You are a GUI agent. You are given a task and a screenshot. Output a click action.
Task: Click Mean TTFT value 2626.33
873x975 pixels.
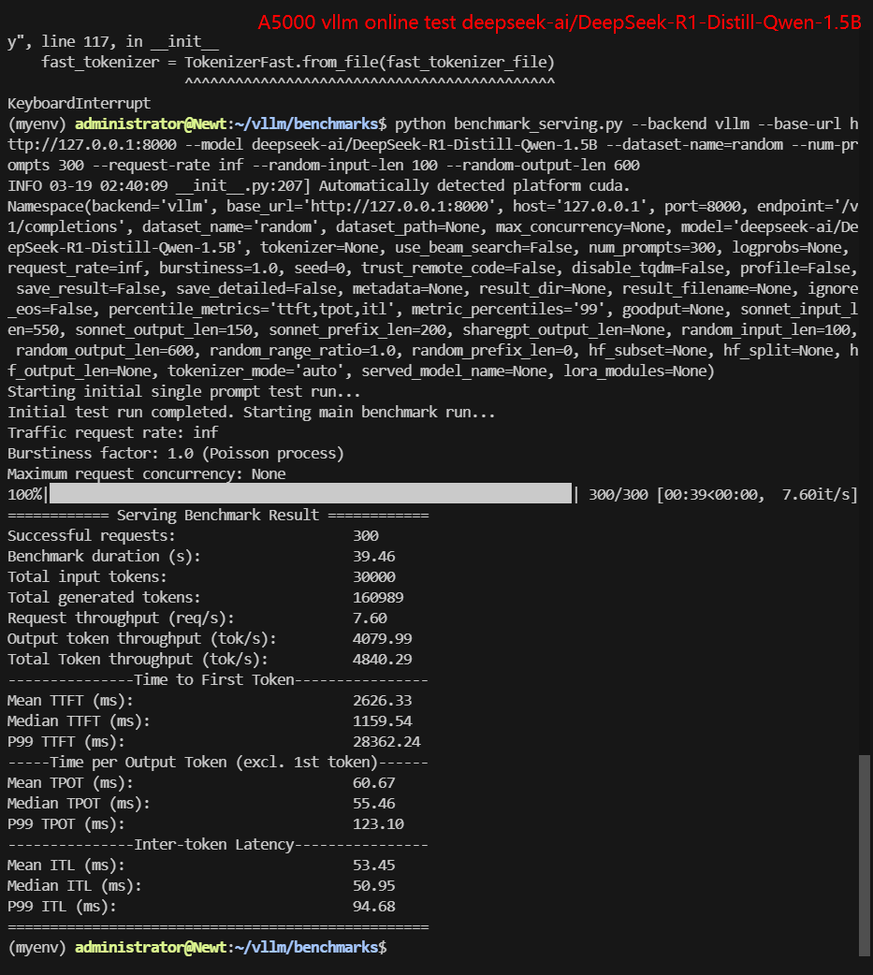point(383,700)
